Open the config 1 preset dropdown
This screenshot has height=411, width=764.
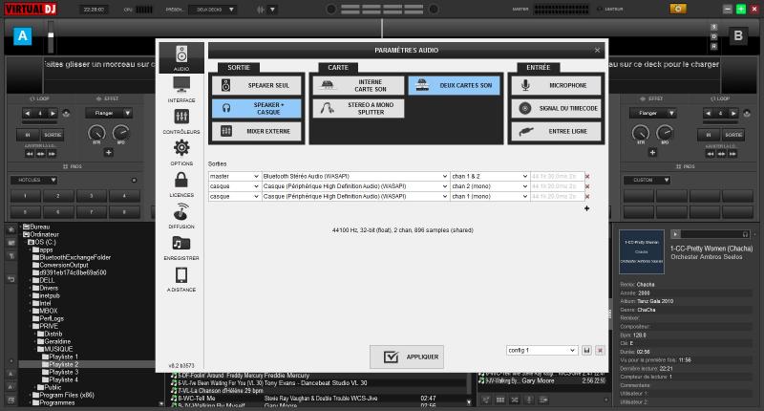point(541,351)
